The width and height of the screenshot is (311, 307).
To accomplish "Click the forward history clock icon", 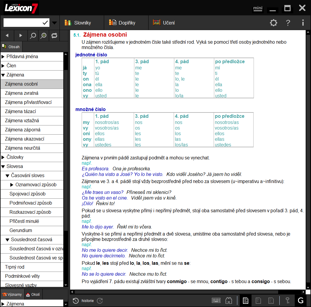I will click(x=100, y=301).
